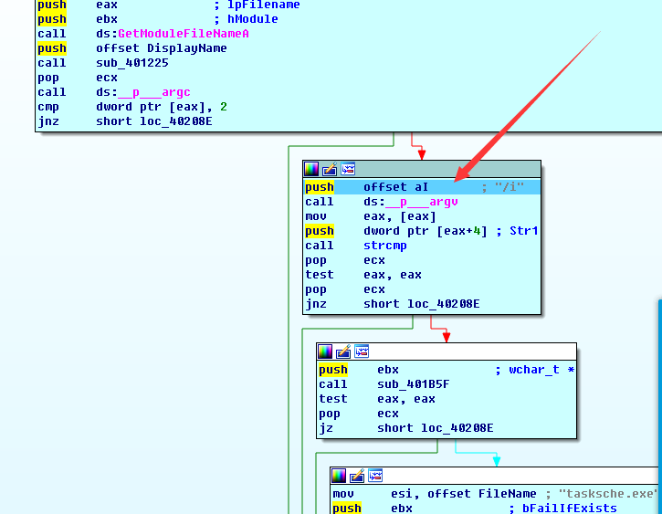Click the group icon of the sub_401B5F block
Image resolution: width=662 pixels, height=514 pixels.
pos(362,351)
